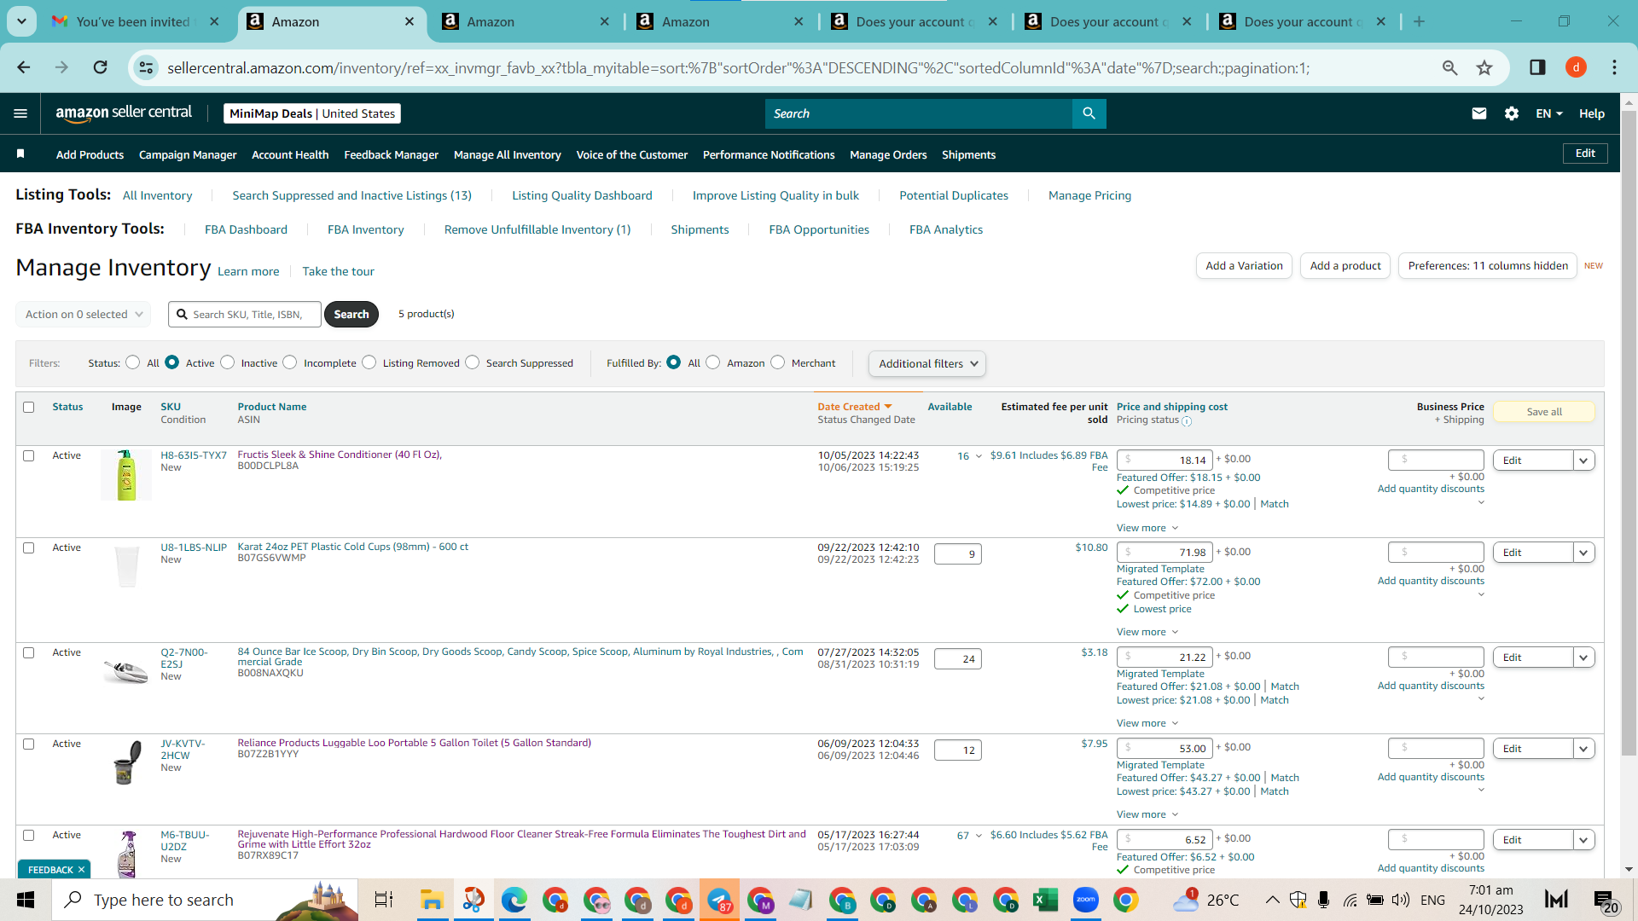Click the Amazon Seller Central logo

[124, 113]
